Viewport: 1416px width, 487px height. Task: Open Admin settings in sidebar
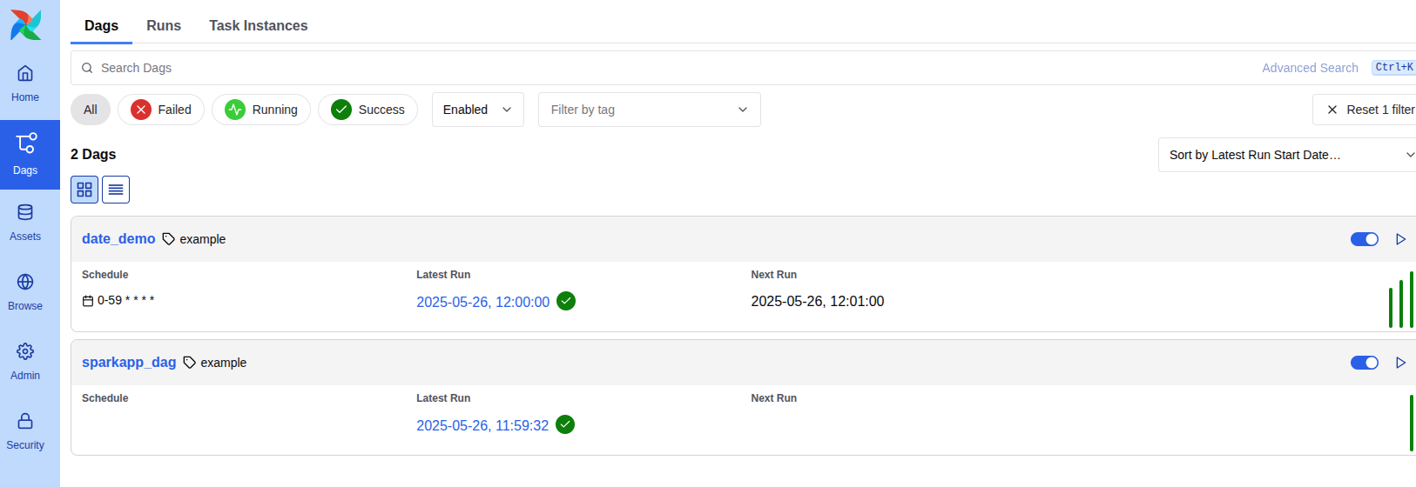[x=25, y=362]
